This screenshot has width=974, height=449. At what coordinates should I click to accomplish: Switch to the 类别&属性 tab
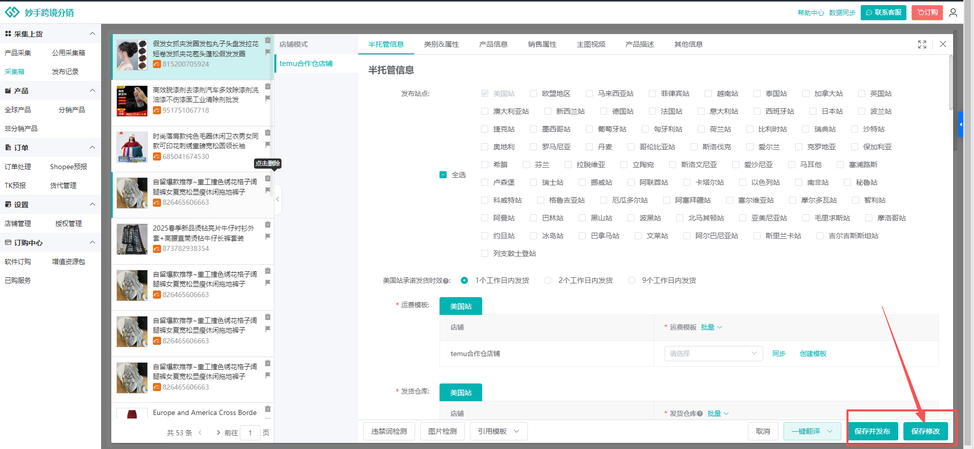pyautogui.click(x=441, y=45)
